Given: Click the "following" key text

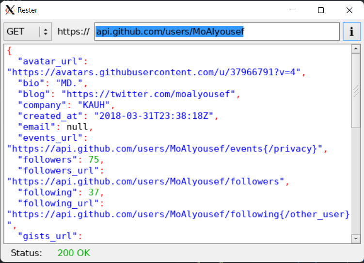Looking at the screenshot, I should (x=47, y=192).
